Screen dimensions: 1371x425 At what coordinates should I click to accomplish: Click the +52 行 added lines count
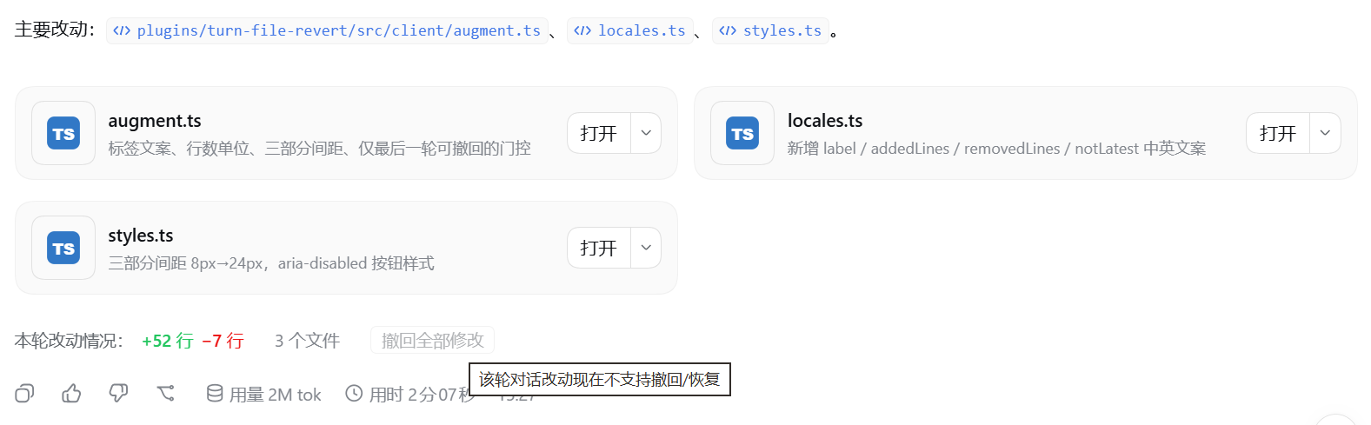coord(168,341)
